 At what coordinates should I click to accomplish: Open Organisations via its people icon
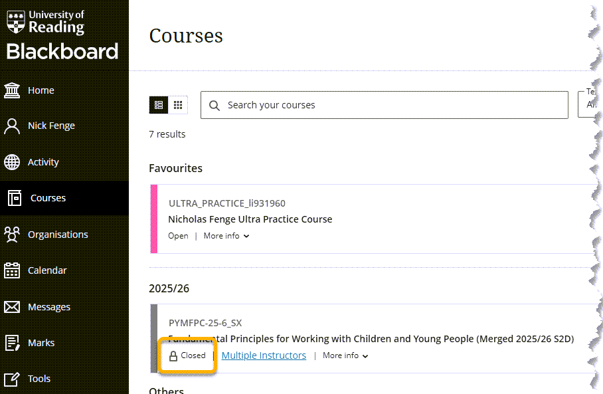[x=12, y=235]
